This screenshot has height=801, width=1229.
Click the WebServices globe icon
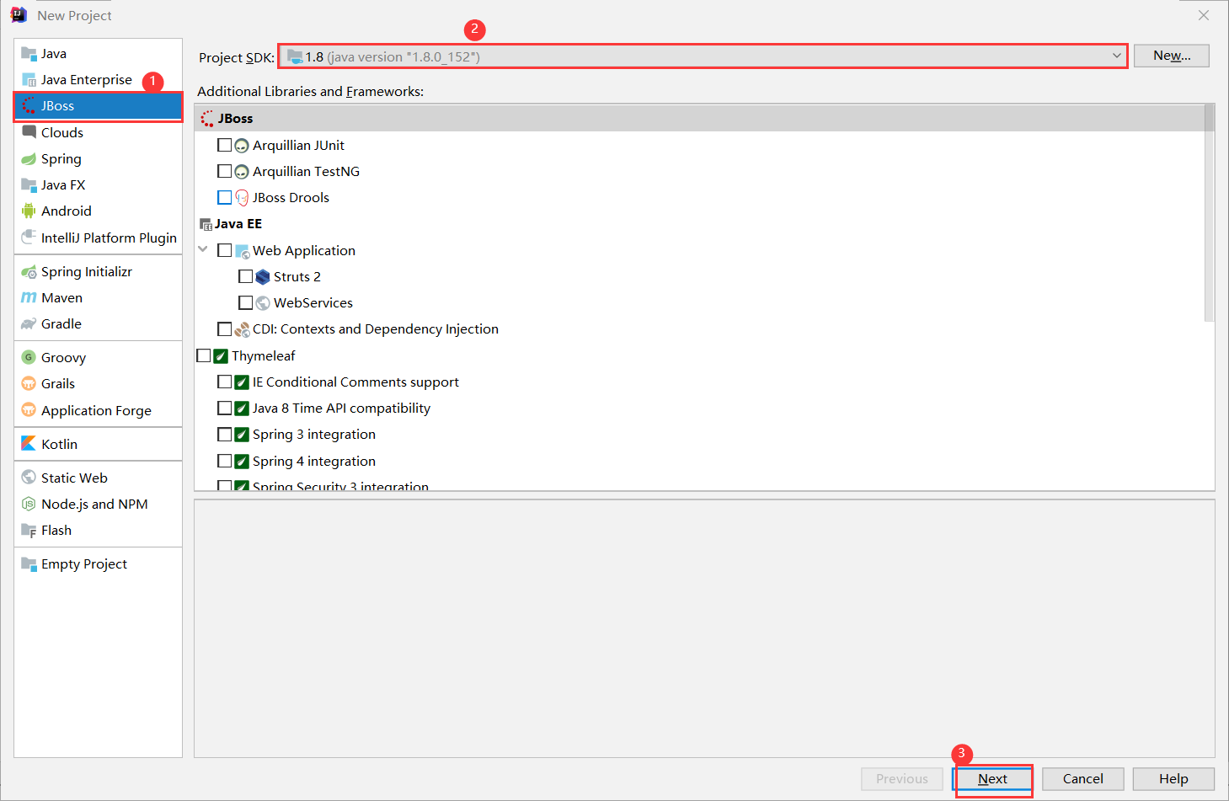coord(263,303)
